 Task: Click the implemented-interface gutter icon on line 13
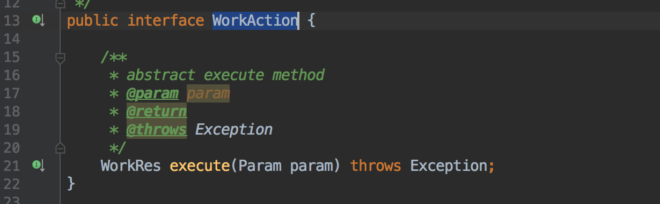[x=38, y=21]
